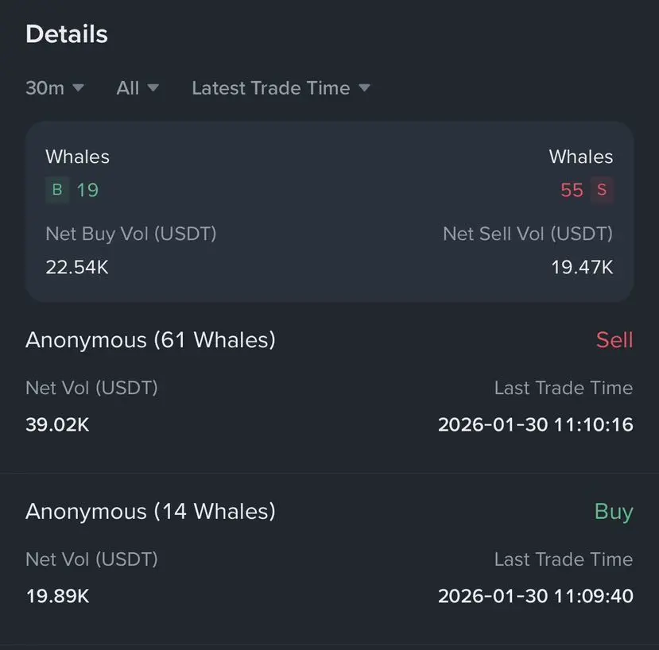Click the Net Buy Vol (USDT) label
This screenshot has width=659, height=650.
click(131, 234)
